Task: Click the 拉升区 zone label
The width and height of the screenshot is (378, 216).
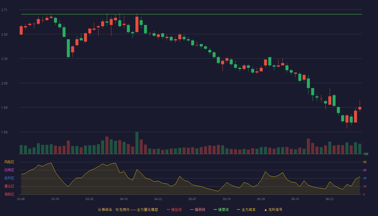Action: click(x=9, y=178)
